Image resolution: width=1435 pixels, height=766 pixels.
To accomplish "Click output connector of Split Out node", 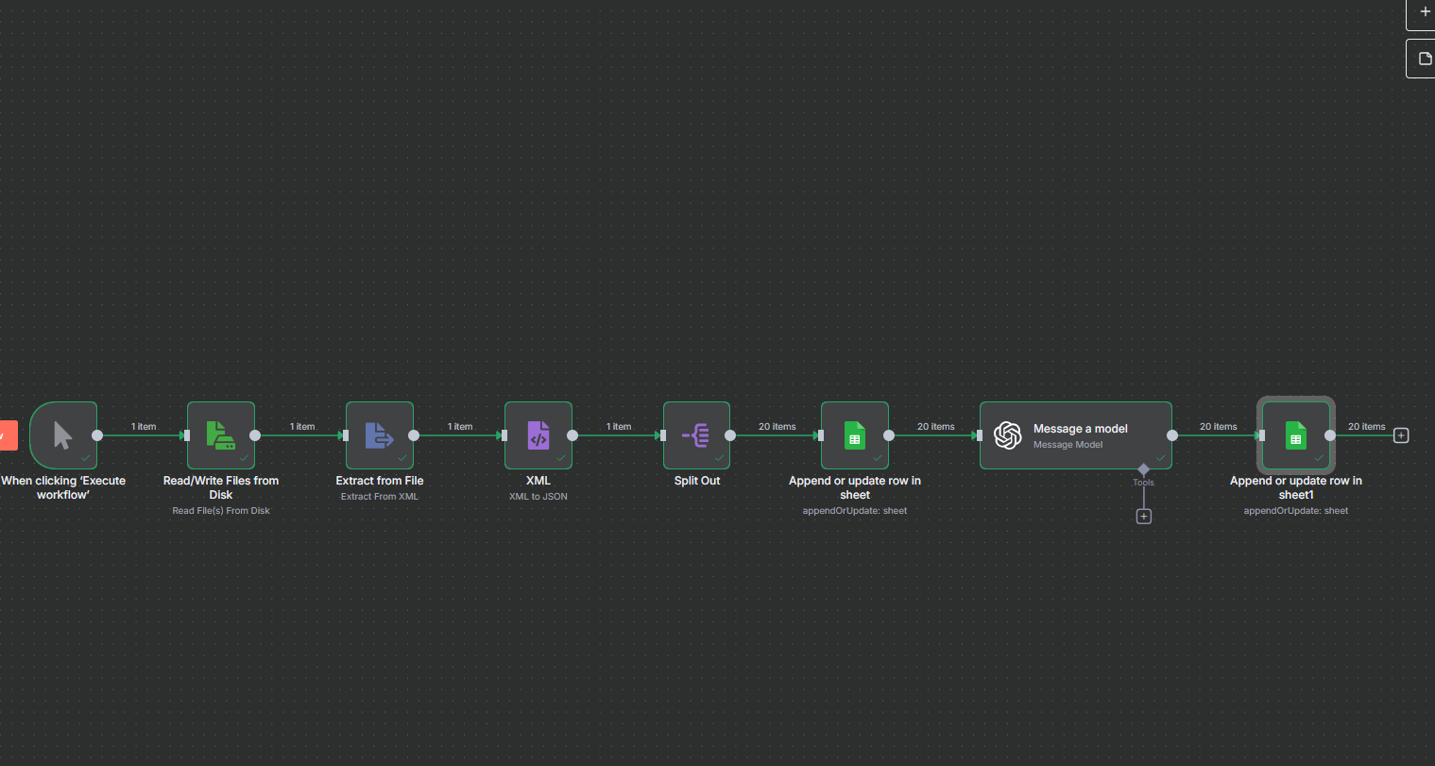I will pyautogui.click(x=730, y=435).
